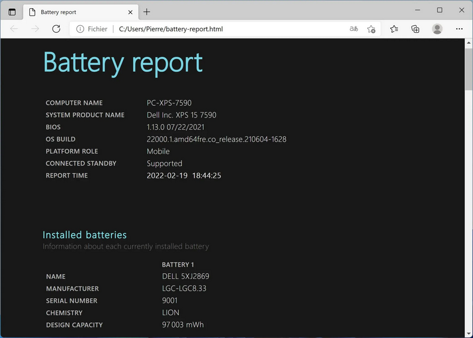The height and width of the screenshot is (338, 473).
Task: Click 'Information about each currently installed battery' subtitle
Action: (x=126, y=246)
